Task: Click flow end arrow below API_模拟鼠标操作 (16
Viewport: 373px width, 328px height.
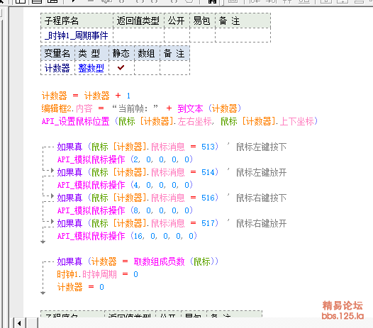Action: coord(43,242)
